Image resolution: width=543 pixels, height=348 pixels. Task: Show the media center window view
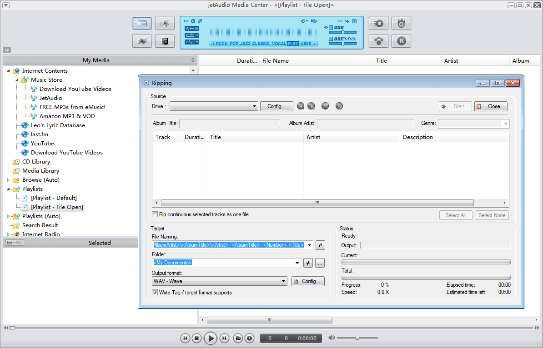click(x=142, y=24)
